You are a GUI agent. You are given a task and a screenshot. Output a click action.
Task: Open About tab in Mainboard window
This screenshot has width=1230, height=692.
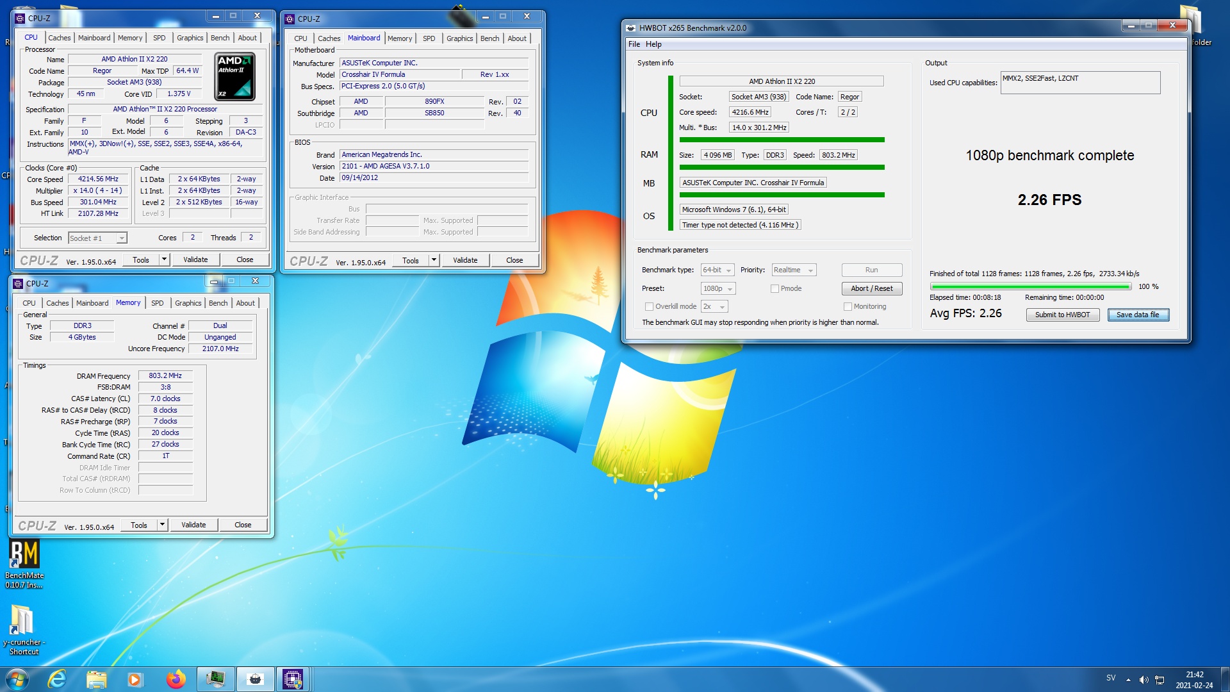pos(517,38)
